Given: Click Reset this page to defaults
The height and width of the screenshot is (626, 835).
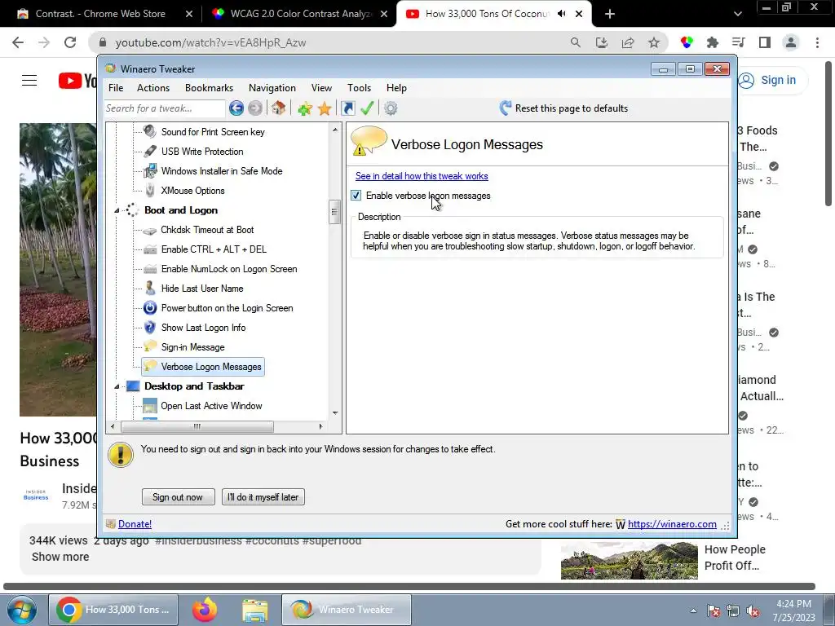Looking at the screenshot, I should pyautogui.click(x=563, y=108).
